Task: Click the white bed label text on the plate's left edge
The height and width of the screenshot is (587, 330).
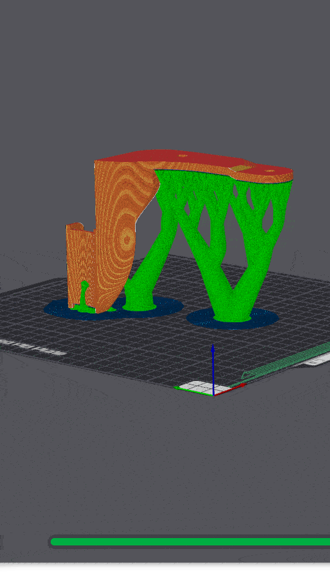Action: pos(33,347)
